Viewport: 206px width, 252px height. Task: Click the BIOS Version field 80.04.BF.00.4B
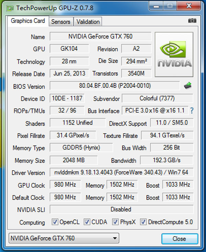pos(115,86)
